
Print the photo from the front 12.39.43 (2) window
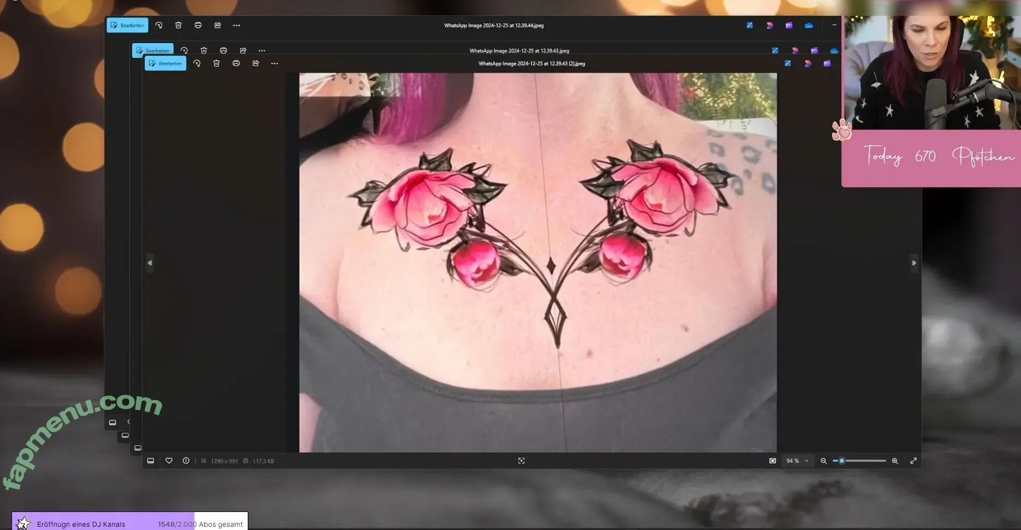tap(236, 63)
